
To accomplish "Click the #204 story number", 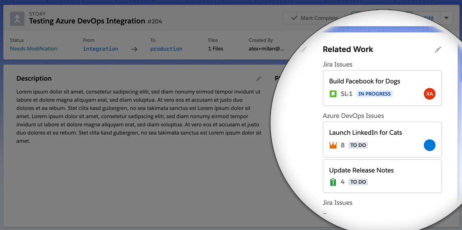I will [x=154, y=21].
